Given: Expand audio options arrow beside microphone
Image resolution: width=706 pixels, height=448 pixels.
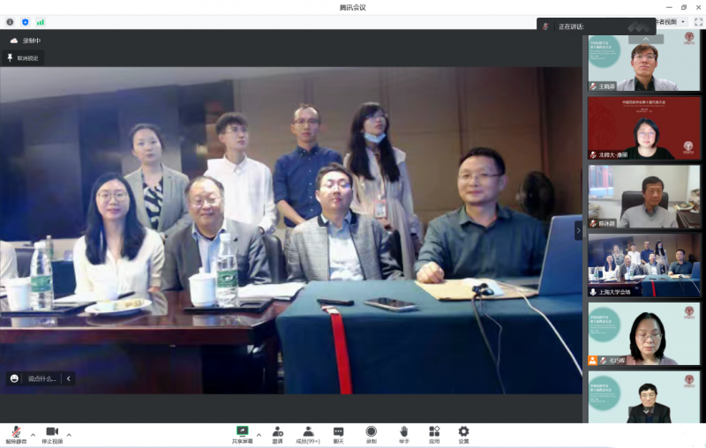Looking at the screenshot, I should click(x=34, y=434).
